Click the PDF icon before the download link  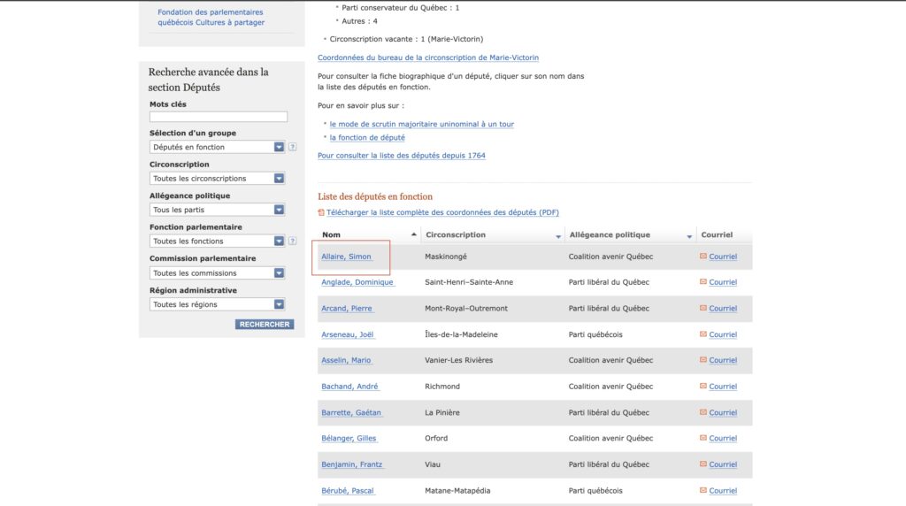point(321,212)
